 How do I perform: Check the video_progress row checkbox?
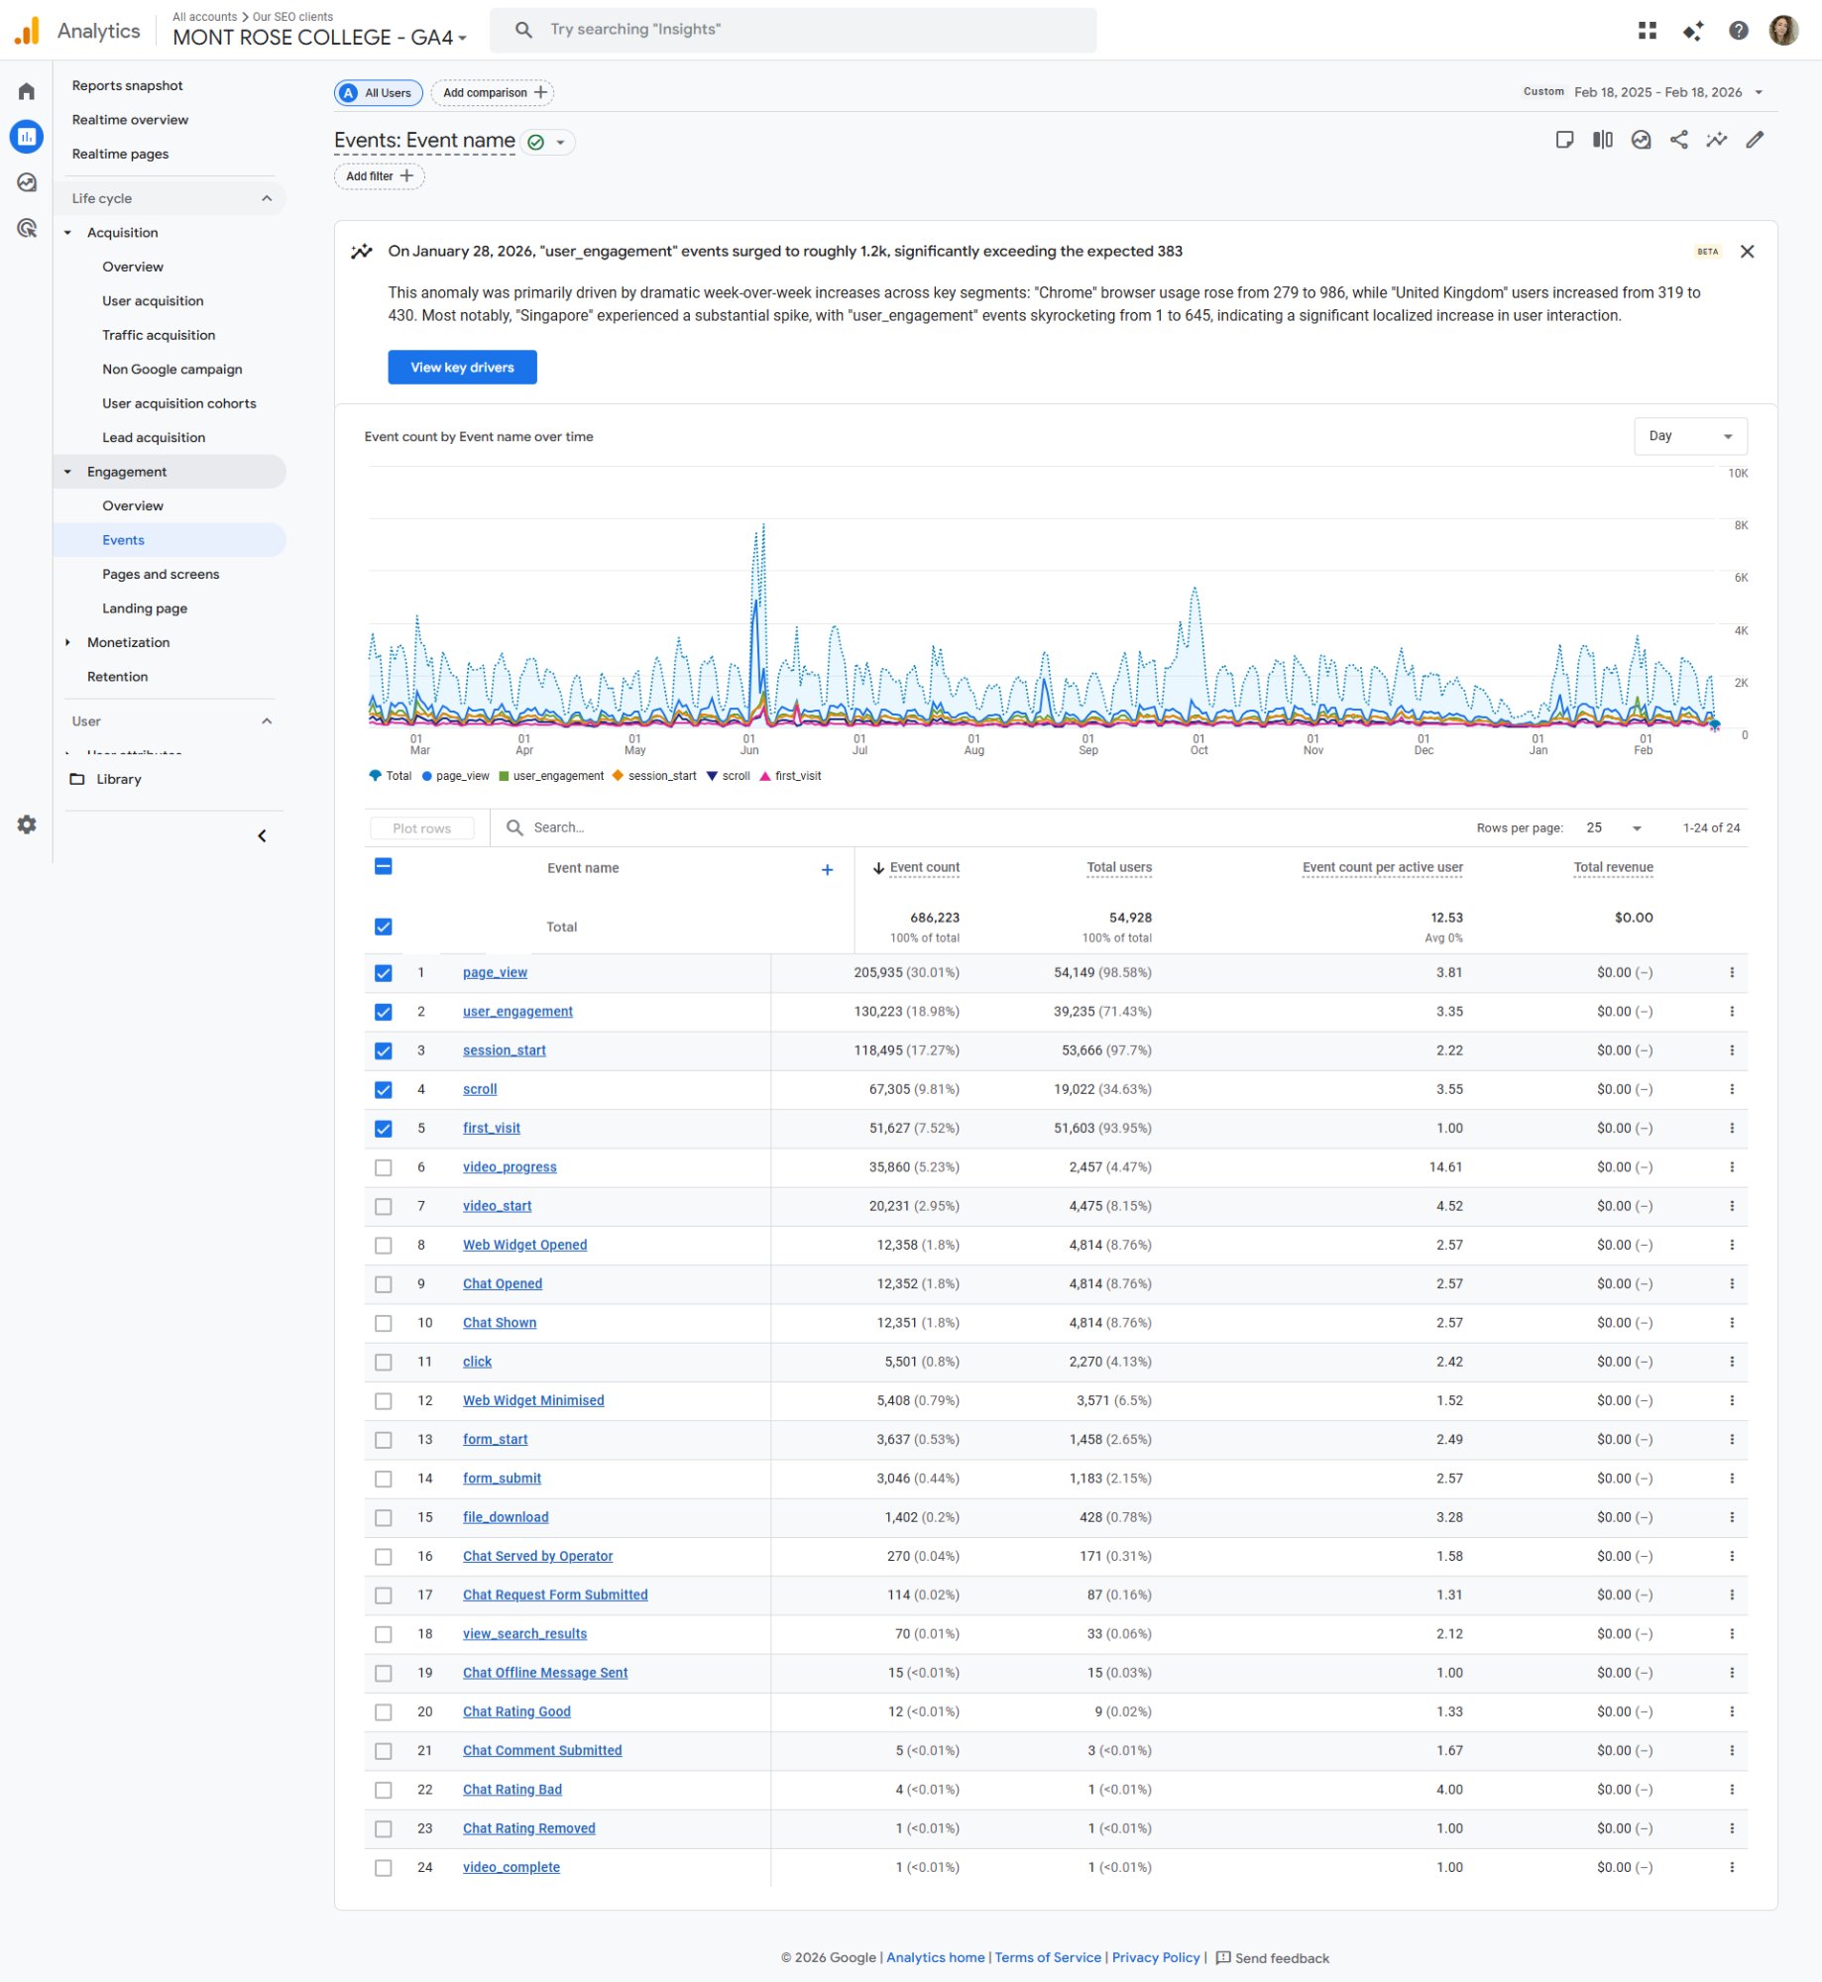click(x=384, y=1167)
